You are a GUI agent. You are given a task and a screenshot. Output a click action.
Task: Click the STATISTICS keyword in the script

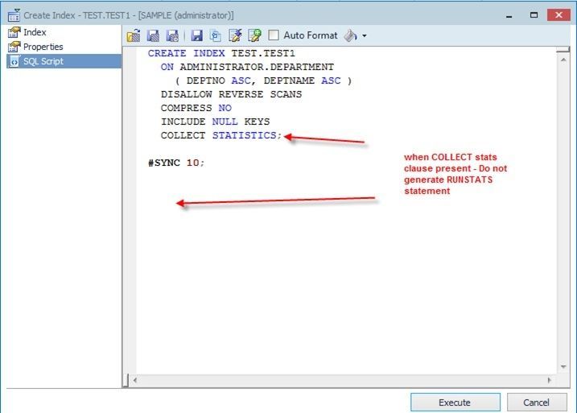(x=244, y=135)
